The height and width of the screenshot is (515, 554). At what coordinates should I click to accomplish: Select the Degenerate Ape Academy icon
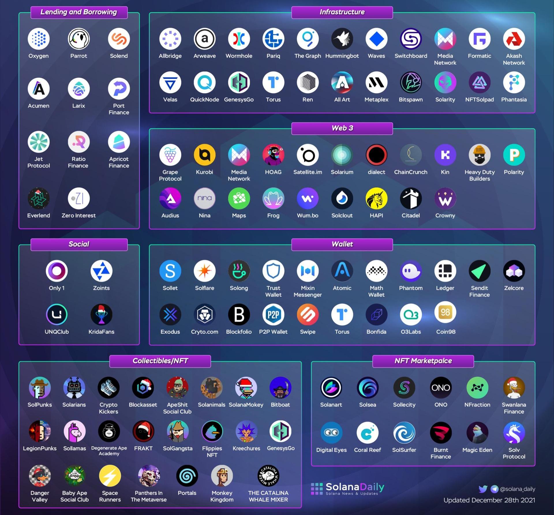109,431
